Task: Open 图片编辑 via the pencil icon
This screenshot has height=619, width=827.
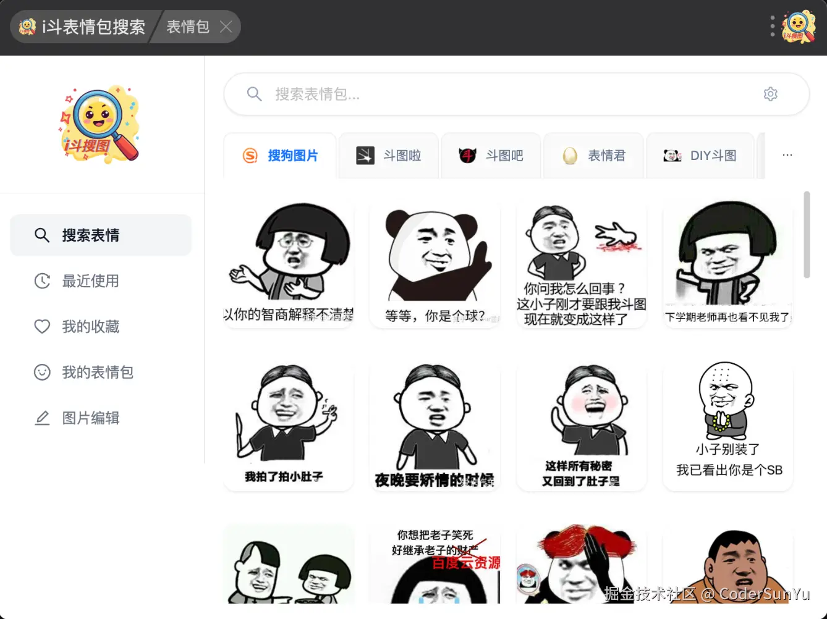Action: tap(41, 418)
